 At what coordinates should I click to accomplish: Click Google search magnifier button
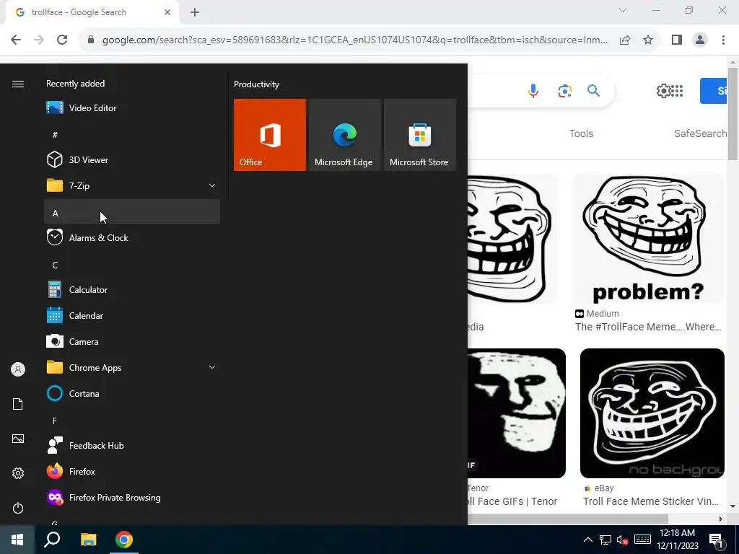coord(593,90)
